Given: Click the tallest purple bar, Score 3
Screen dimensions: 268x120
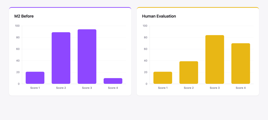Looking at the screenshot, I should point(87,56).
